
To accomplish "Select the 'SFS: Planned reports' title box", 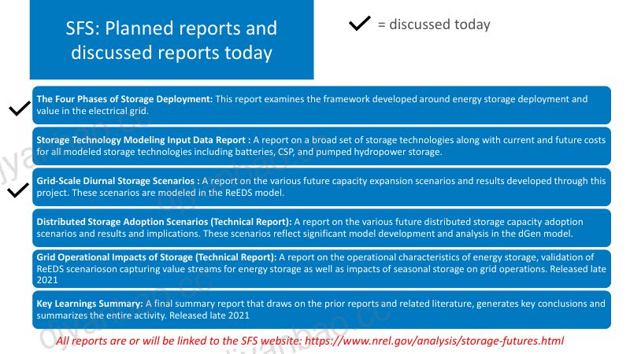I will pos(172,40).
